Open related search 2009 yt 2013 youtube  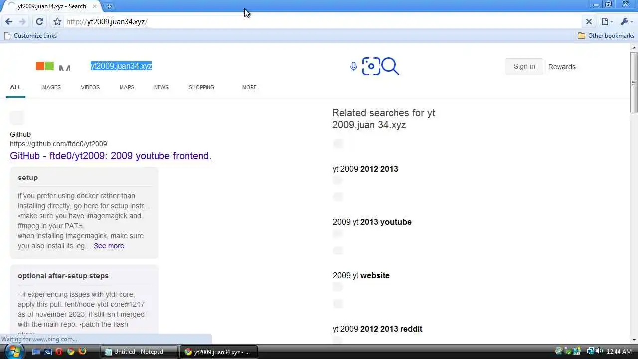[372, 222]
